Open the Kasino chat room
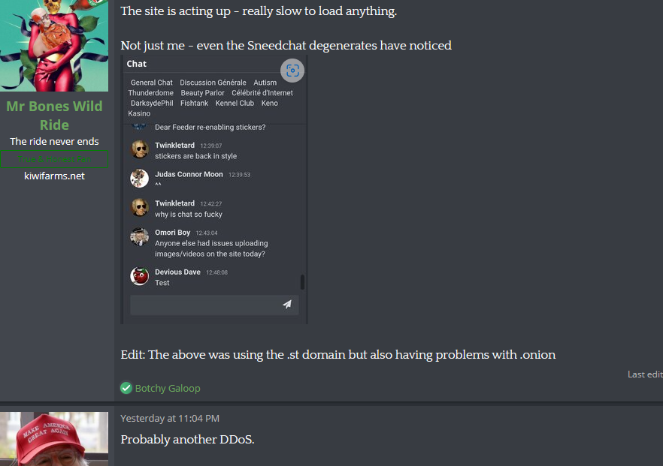663x466 pixels. pyautogui.click(x=139, y=113)
